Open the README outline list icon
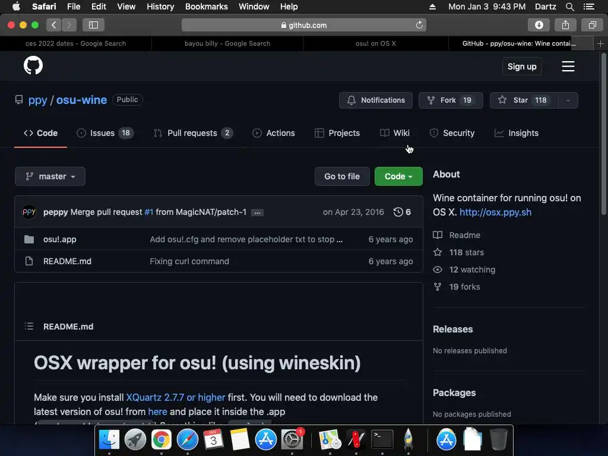This screenshot has height=456, width=608. pos(29,326)
